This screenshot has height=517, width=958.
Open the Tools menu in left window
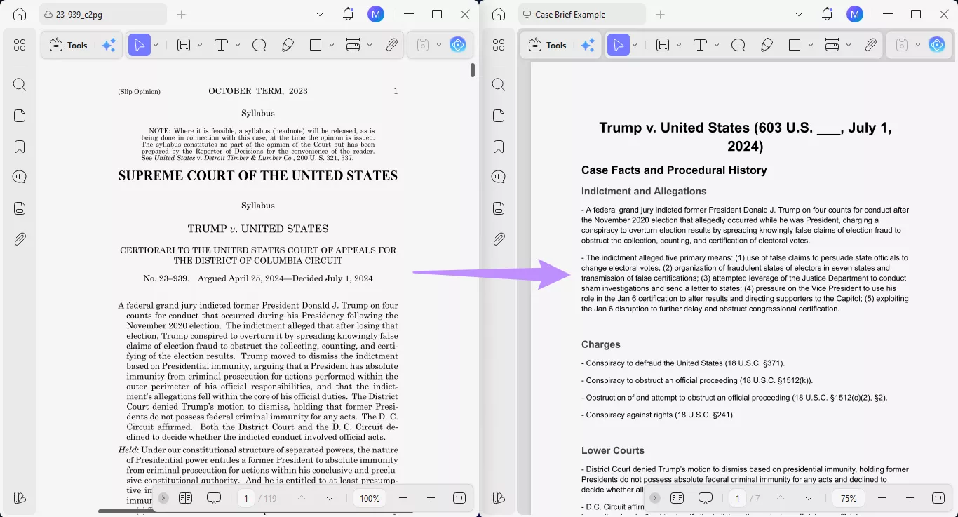[68, 45]
